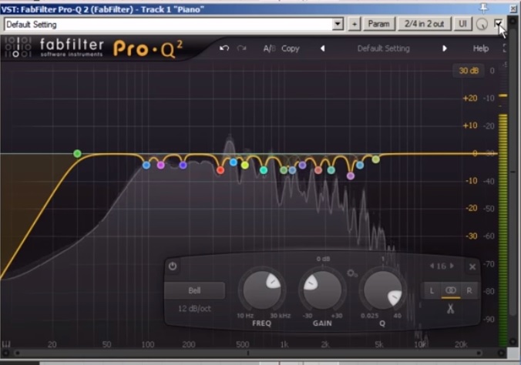The height and width of the screenshot is (365, 521).
Task: Select the indigo node near 200 Hz
Action: [x=183, y=165]
